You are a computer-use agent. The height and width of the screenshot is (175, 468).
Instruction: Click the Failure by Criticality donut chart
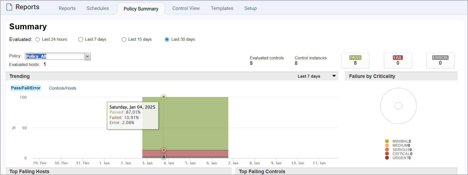[398, 106]
